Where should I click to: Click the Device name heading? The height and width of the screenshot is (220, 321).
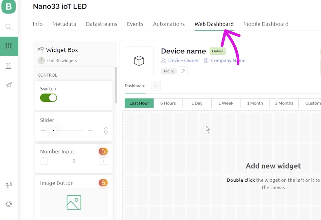[x=184, y=51]
